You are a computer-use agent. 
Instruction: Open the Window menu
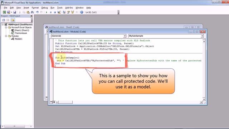point(79,8)
